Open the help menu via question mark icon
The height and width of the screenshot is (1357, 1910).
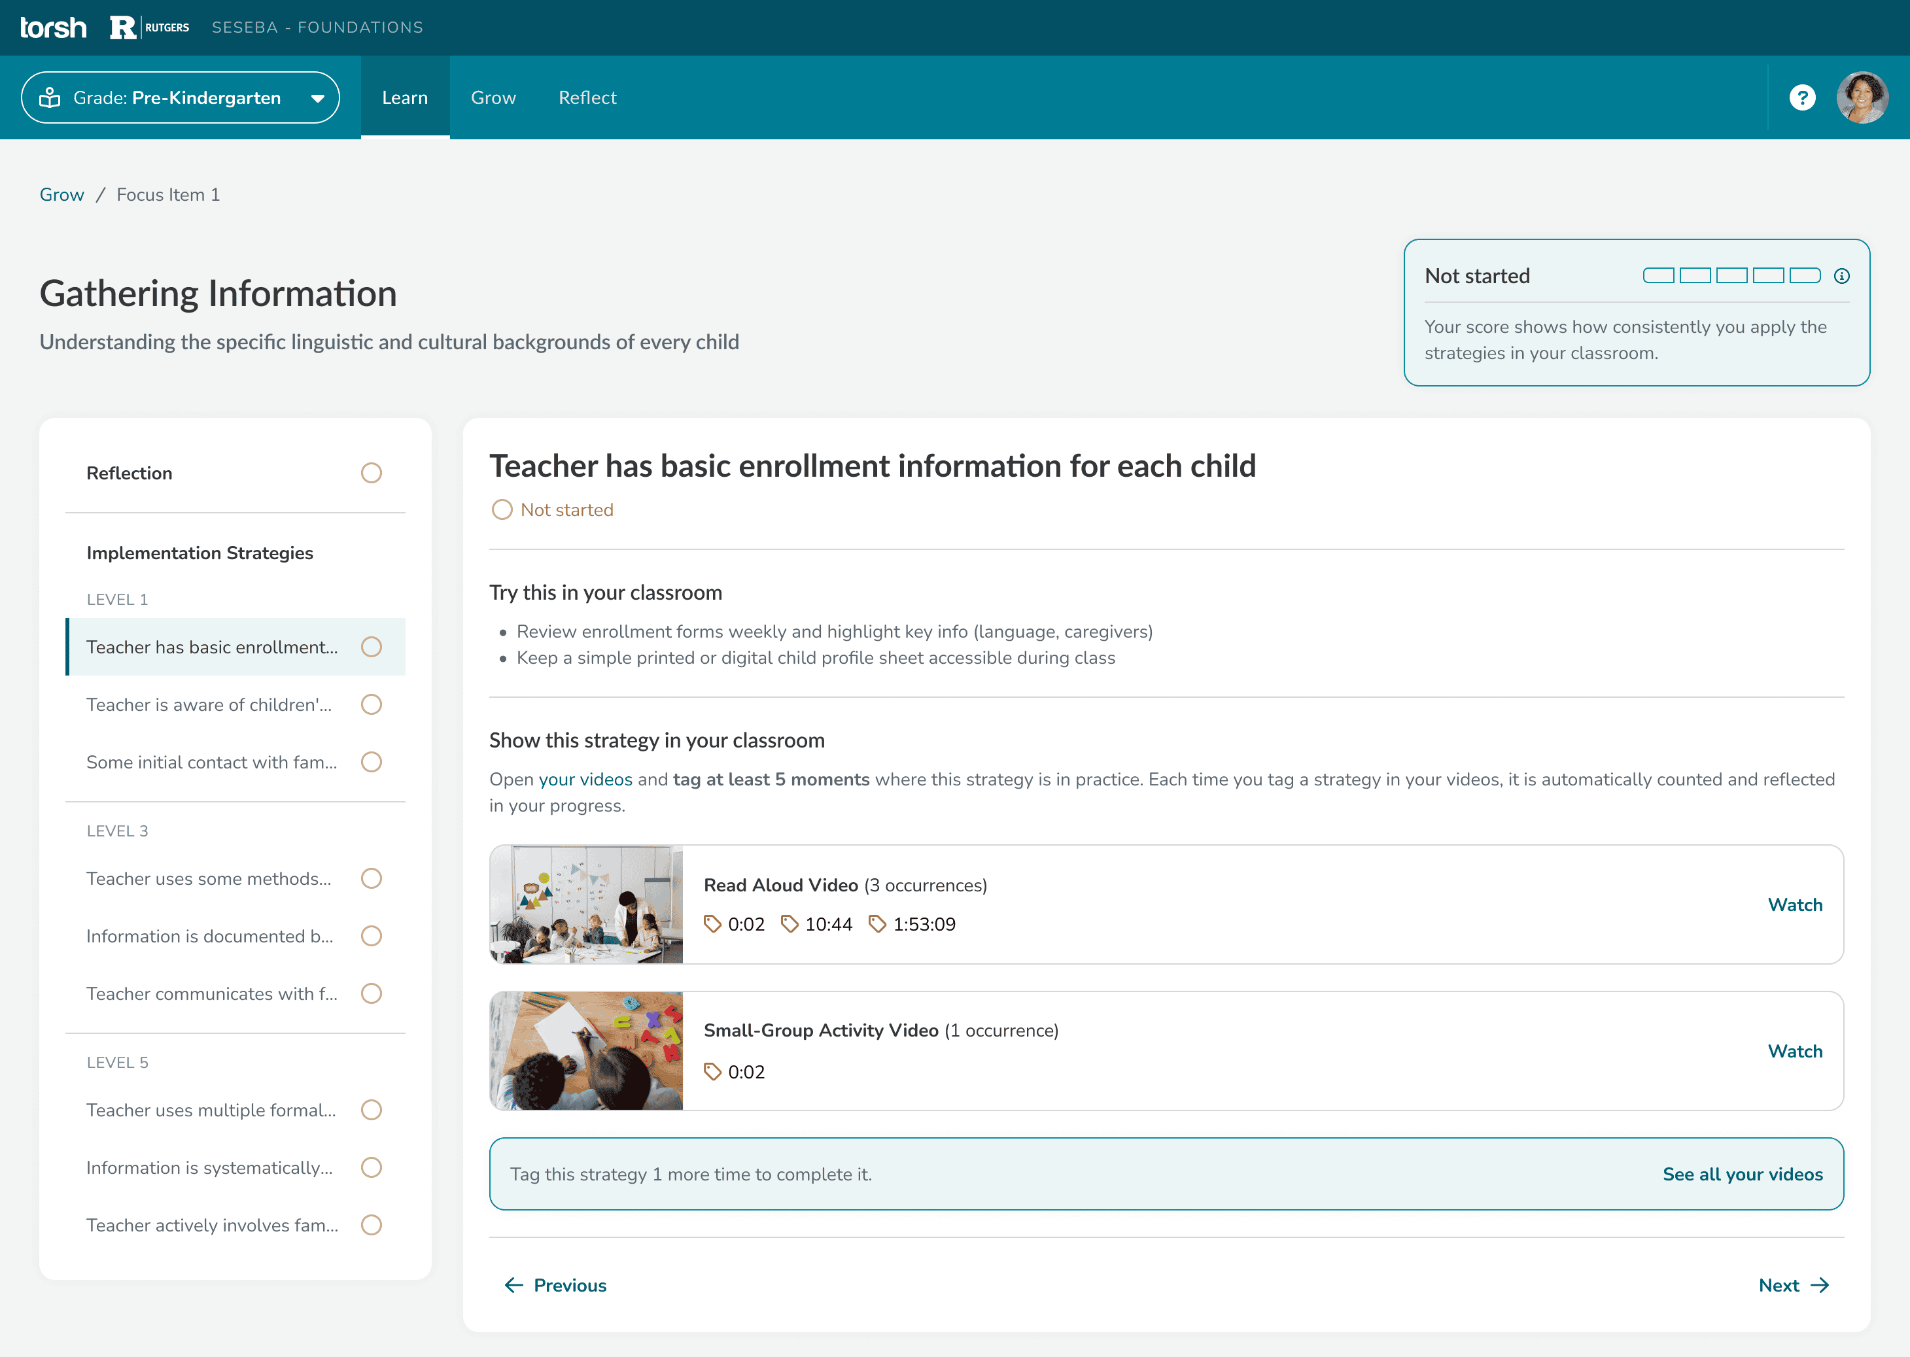point(1802,97)
